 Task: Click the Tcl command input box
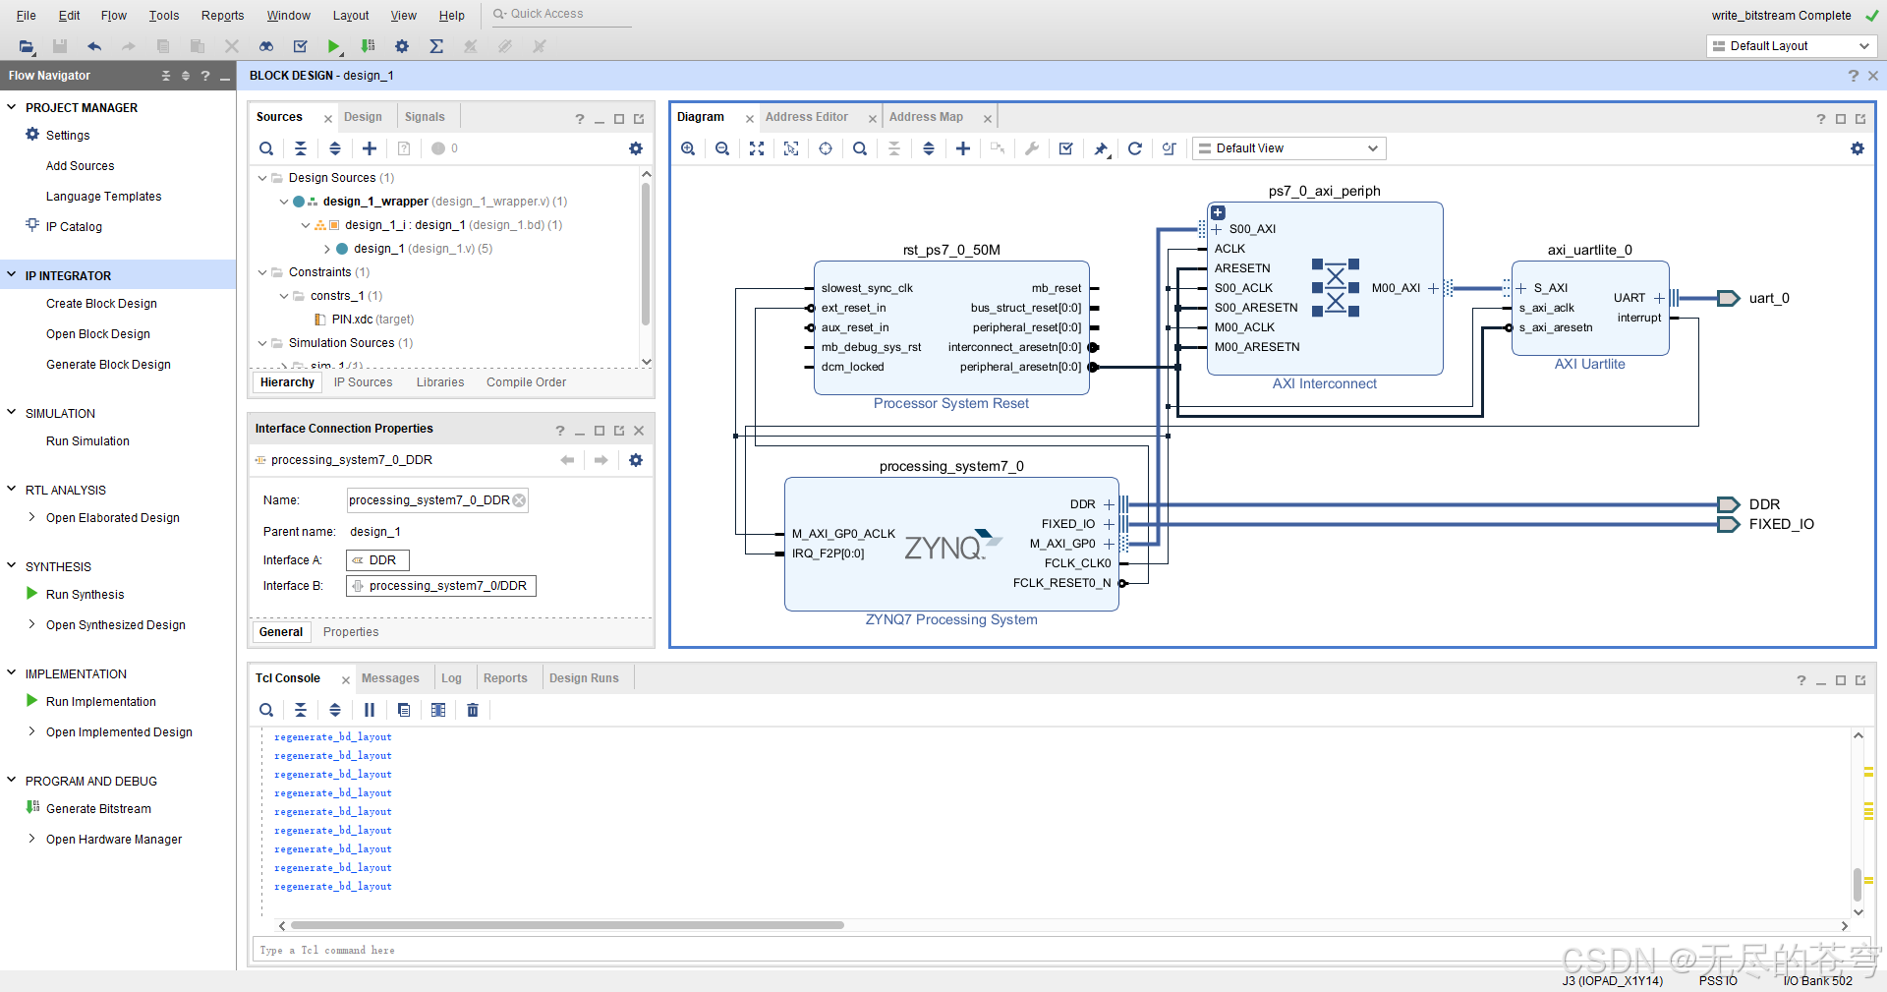[1059, 950]
